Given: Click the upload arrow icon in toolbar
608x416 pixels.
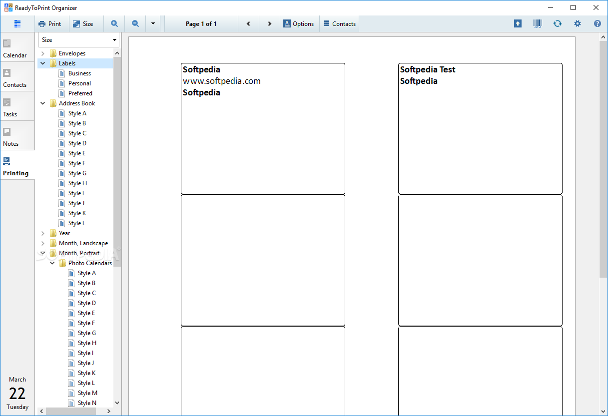Looking at the screenshot, I should coord(518,23).
